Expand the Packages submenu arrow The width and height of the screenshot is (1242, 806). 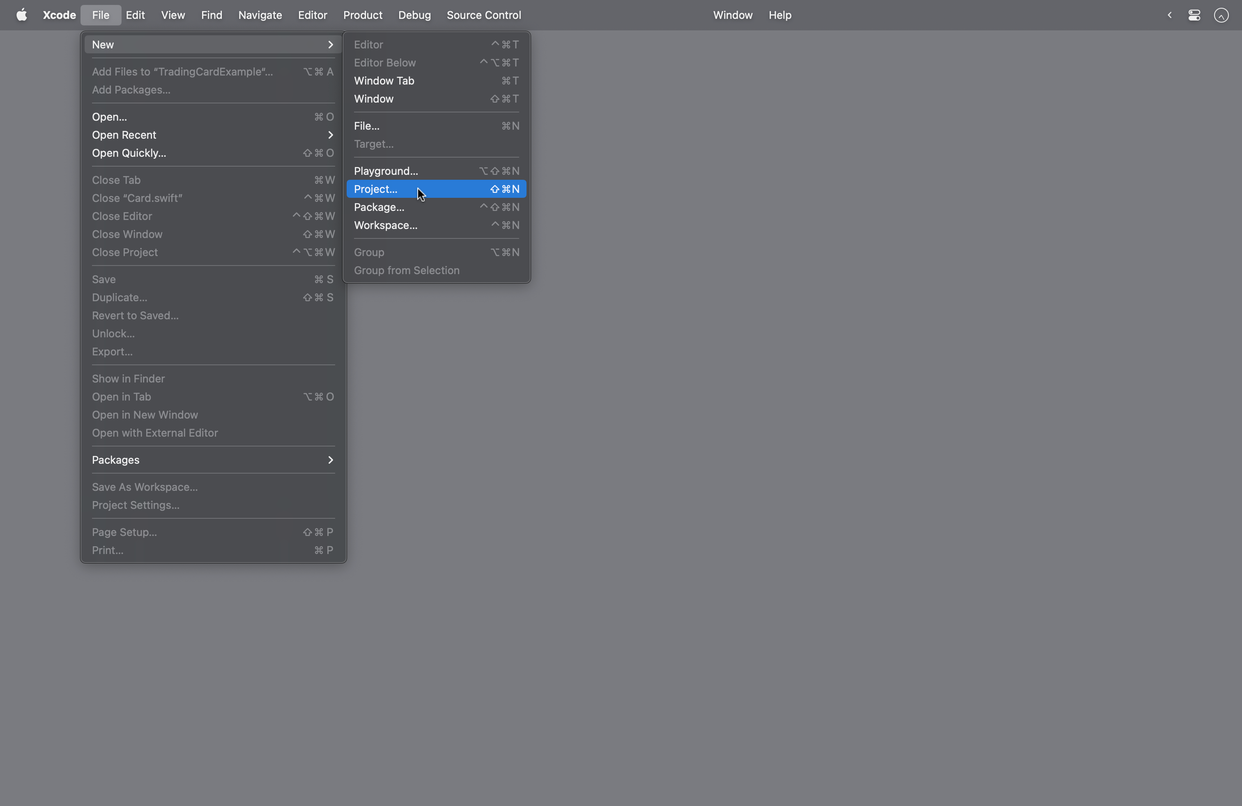point(330,460)
